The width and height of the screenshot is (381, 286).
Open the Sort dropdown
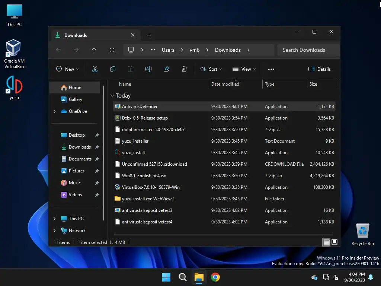(211, 69)
